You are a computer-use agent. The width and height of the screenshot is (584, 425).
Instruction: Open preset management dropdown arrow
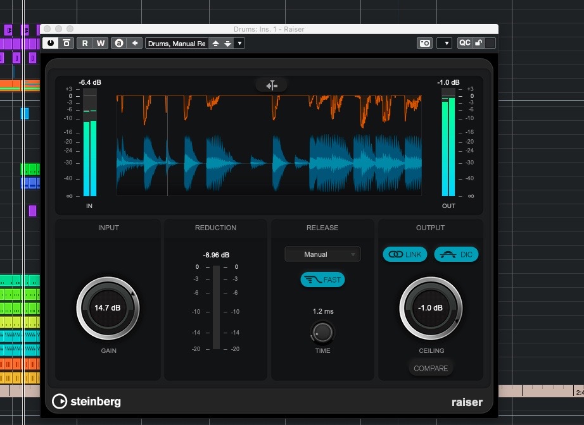tap(239, 44)
